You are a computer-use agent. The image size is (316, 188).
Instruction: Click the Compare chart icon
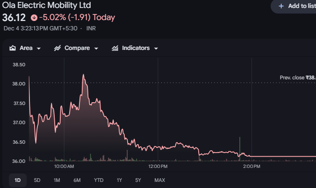tap(58, 48)
